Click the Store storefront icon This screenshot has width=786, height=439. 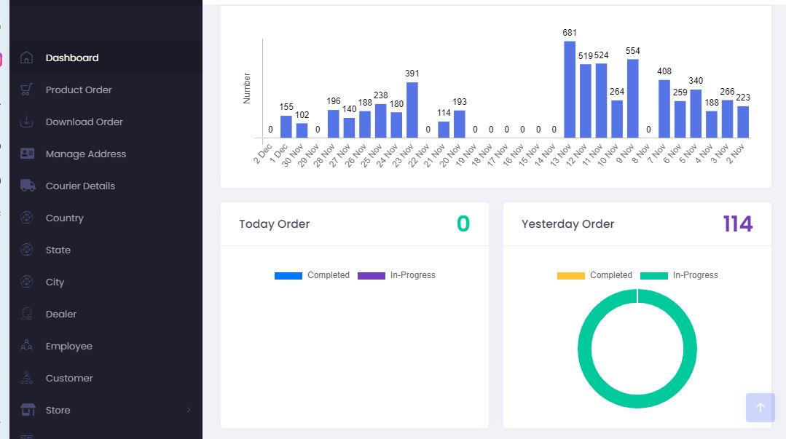pos(27,409)
